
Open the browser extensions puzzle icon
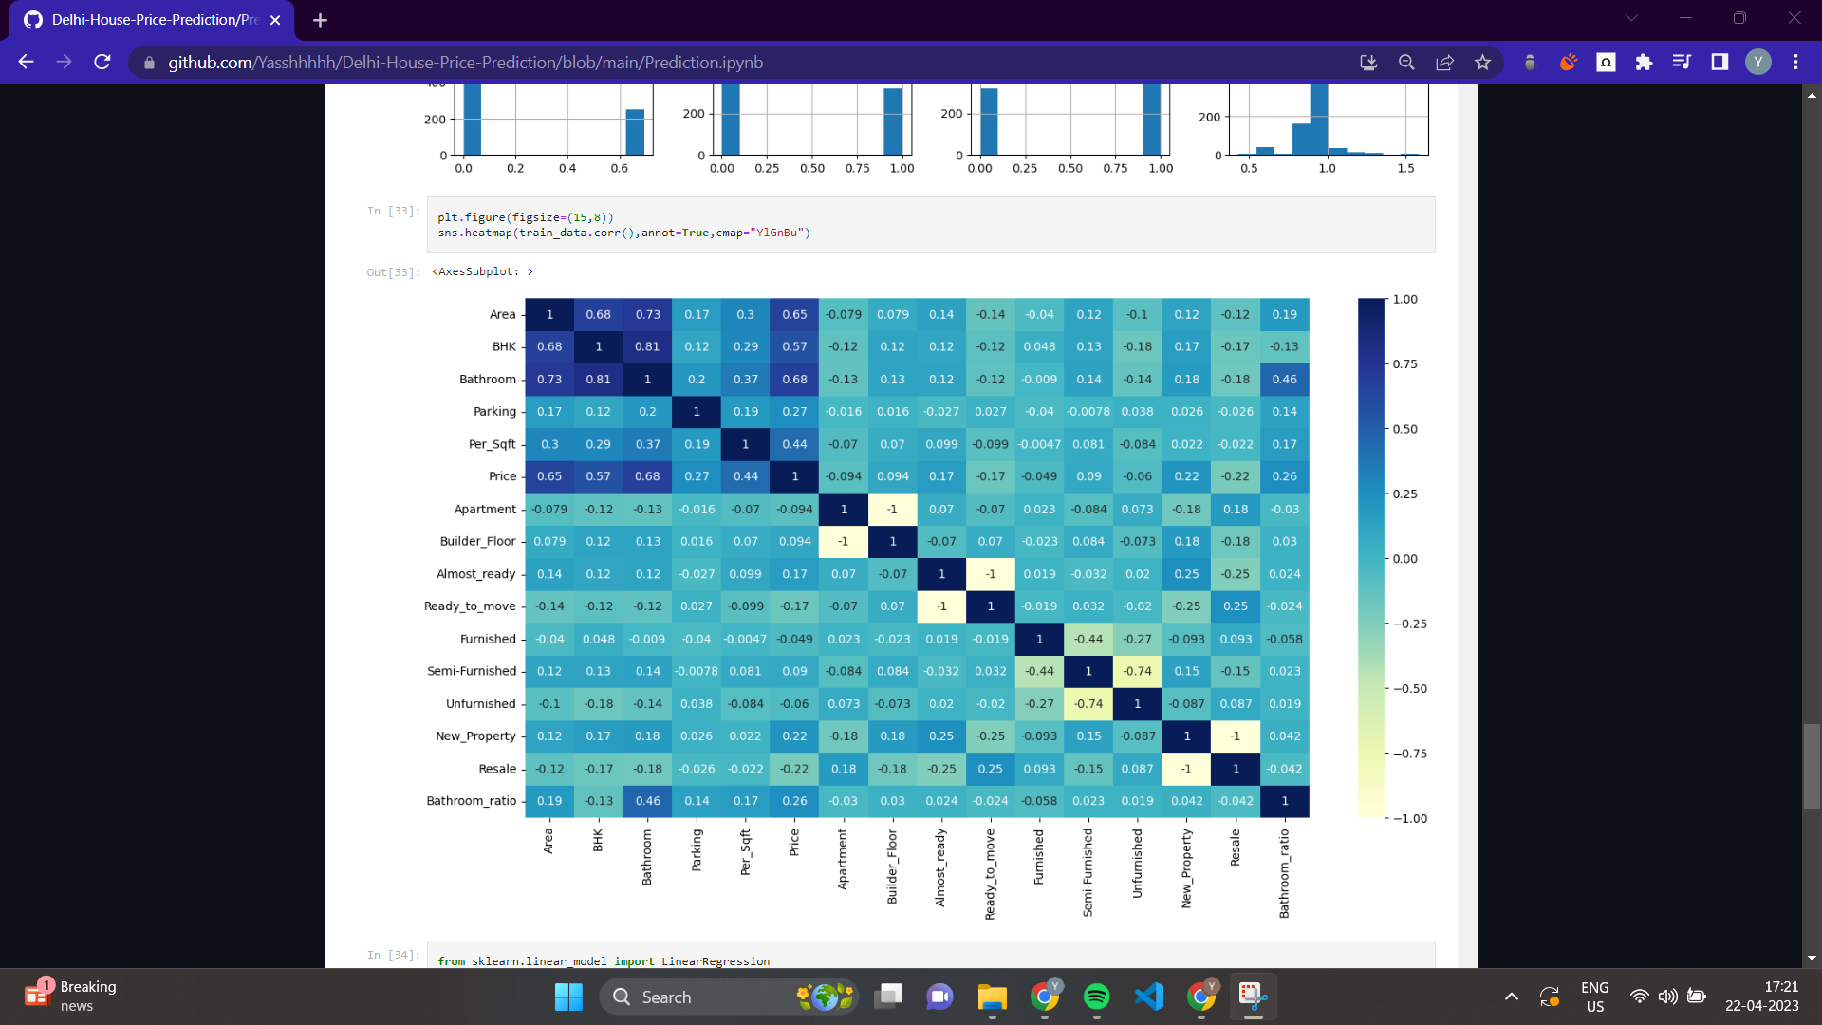1644,62
